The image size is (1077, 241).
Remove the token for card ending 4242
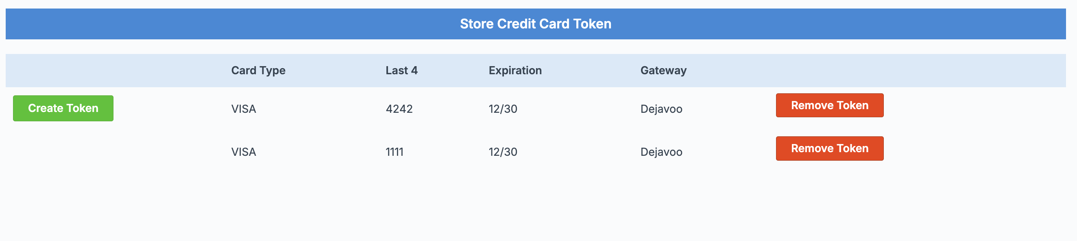pos(829,105)
